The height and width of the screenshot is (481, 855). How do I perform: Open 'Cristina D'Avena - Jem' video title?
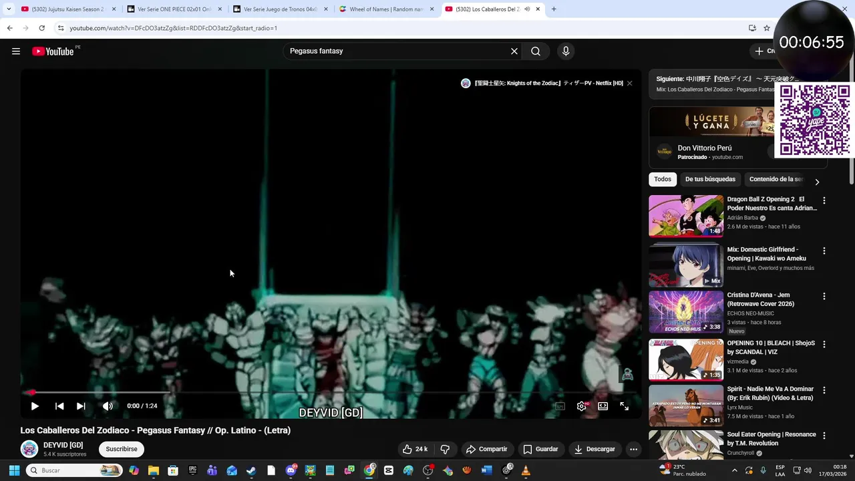(x=761, y=299)
